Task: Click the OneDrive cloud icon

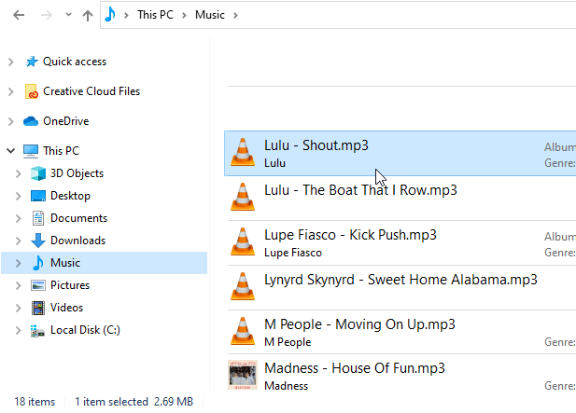Action: [31, 121]
